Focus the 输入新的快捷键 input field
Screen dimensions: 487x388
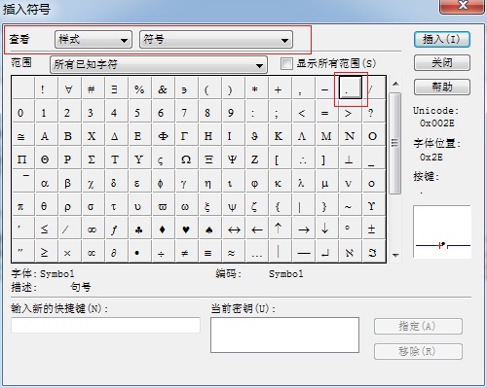pyautogui.click(x=105, y=325)
